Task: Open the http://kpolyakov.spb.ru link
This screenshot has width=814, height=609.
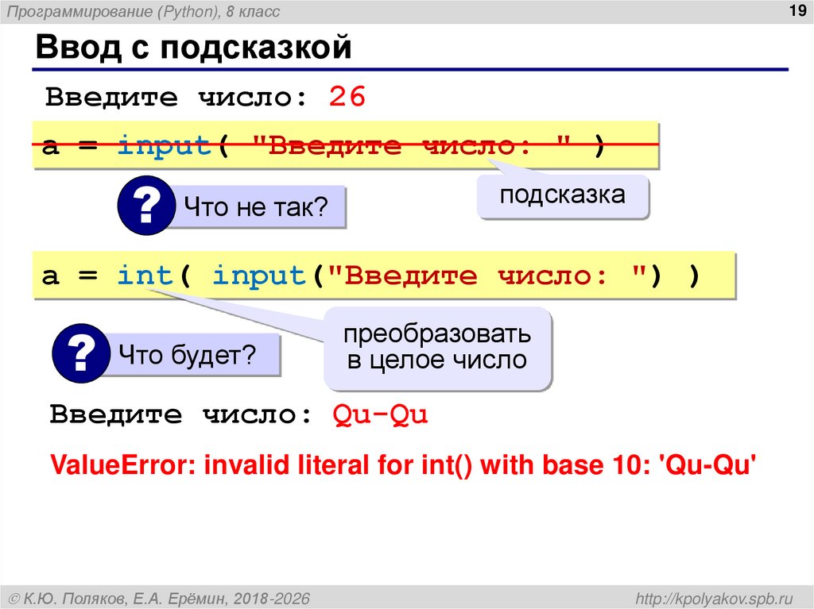Action: [x=715, y=599]
